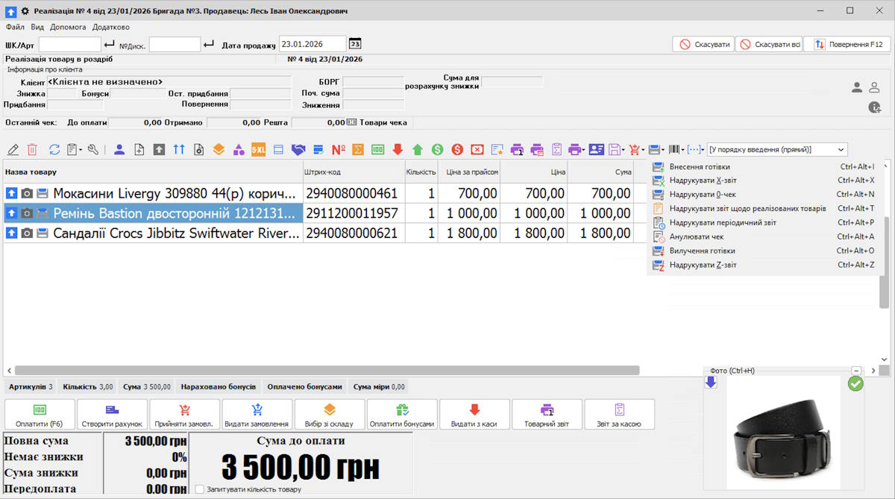Viewport: 895px width, 499px height.
Task: Open the 'Допомога' menu
Action: [68, 27]
